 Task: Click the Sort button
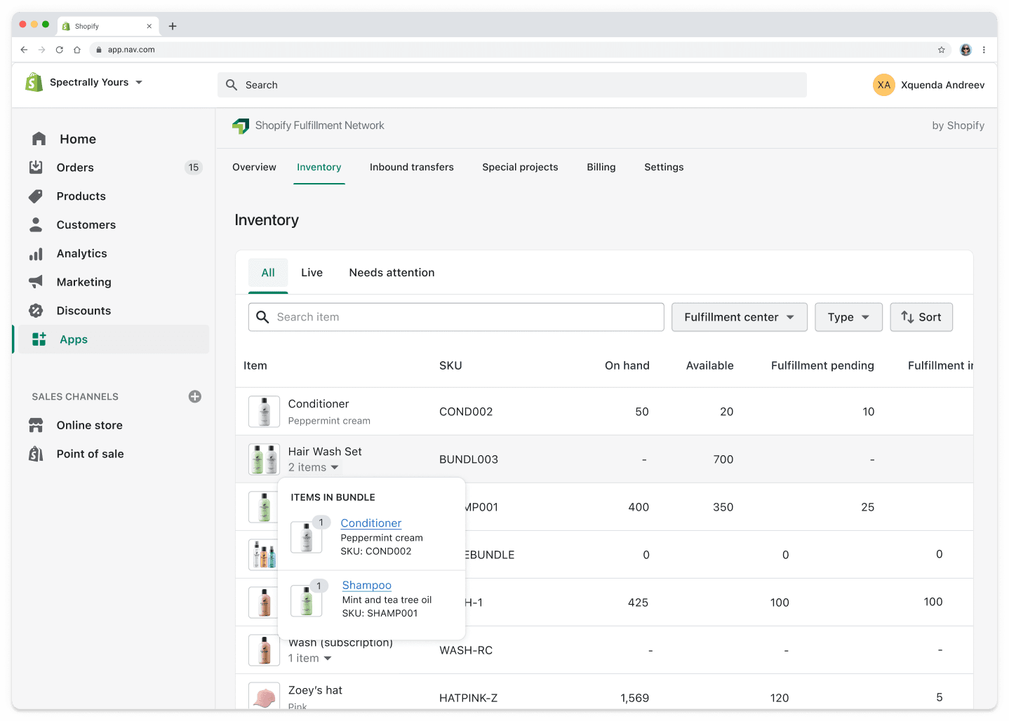[921, 317]
